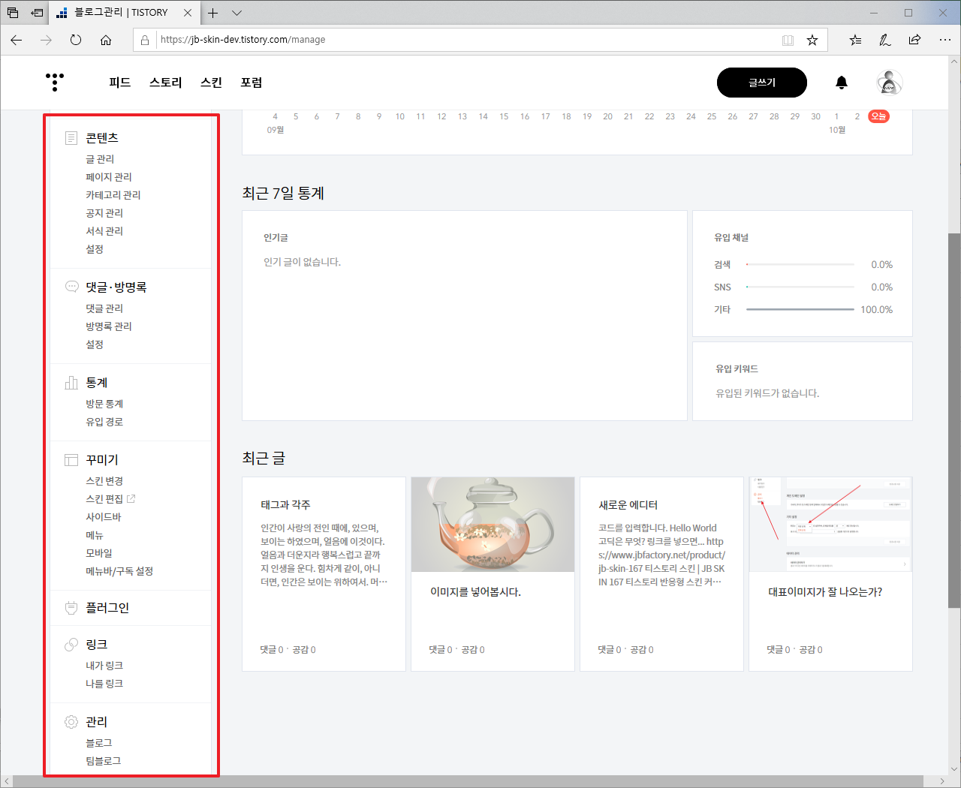The image size is (961, 788).
Task: Open the user profile avatar
Action: pyautogui.click(x=890, y=83)
